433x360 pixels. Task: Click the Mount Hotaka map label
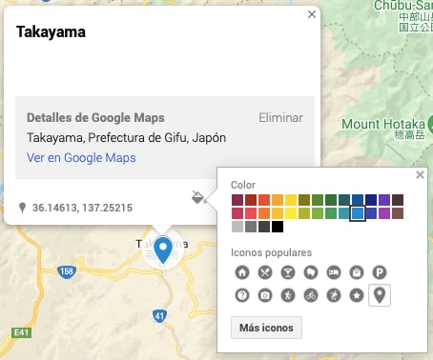pyautogui.click(x=383, y=124)
